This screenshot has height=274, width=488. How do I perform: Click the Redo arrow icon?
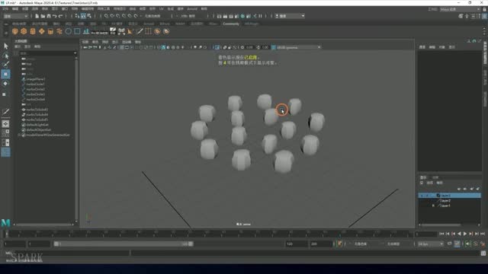[60, 16]
